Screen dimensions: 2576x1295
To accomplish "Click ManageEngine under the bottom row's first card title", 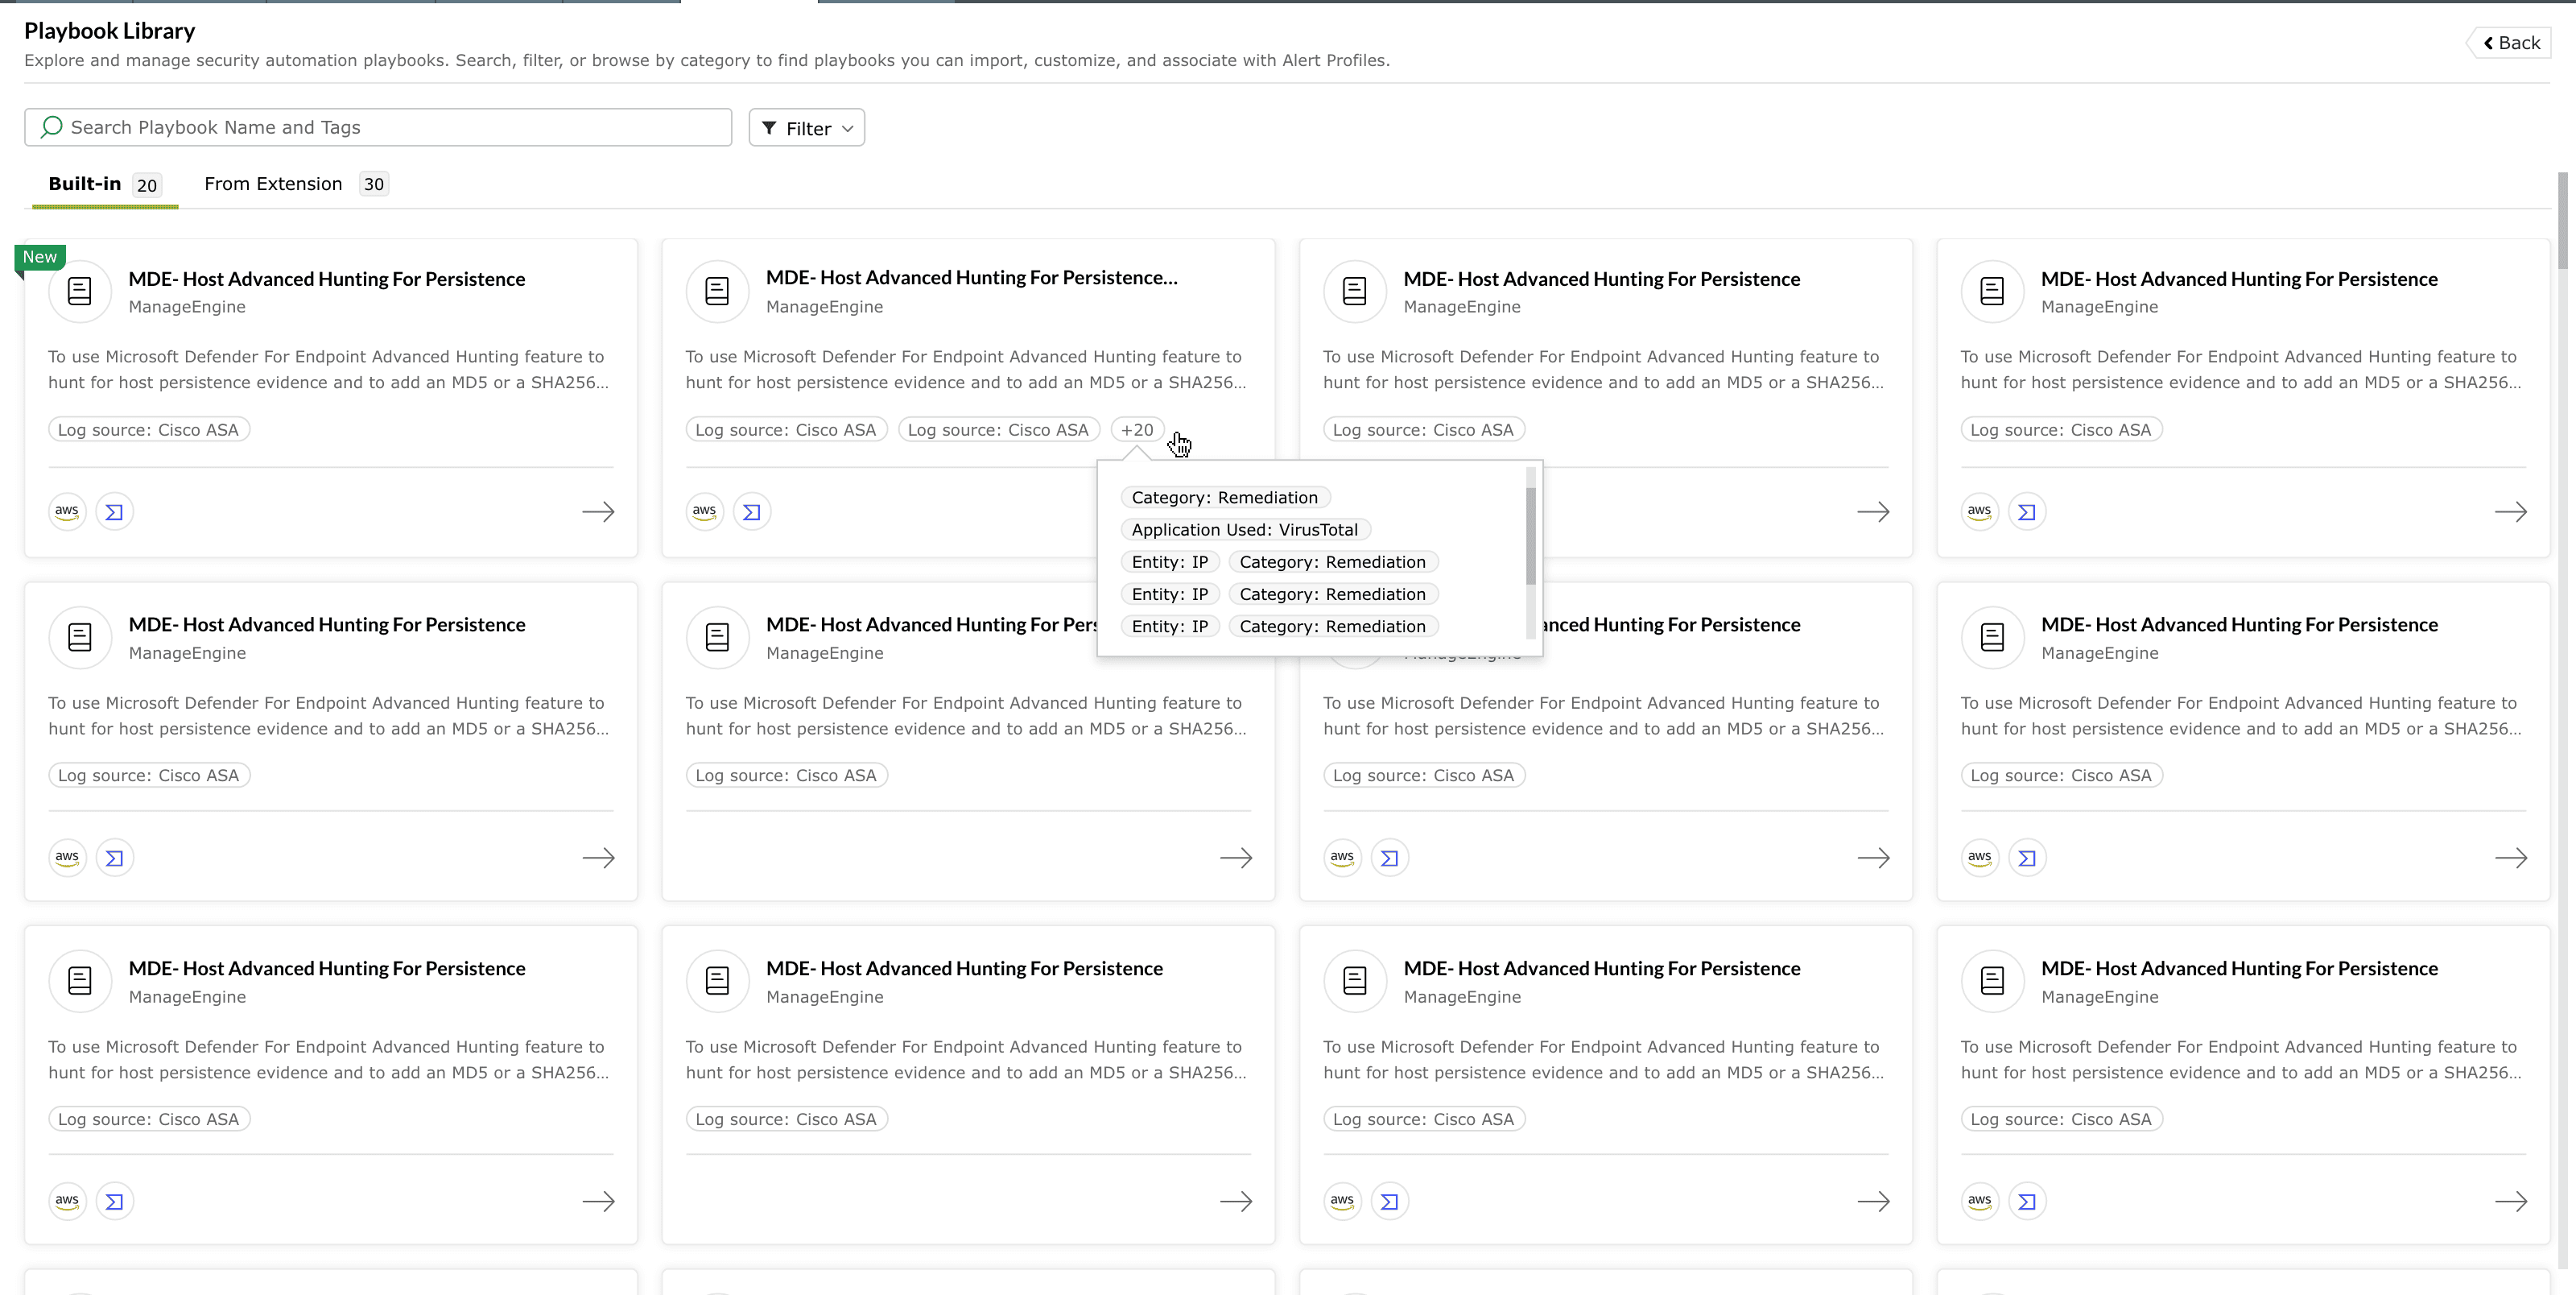I will (187, 997).
